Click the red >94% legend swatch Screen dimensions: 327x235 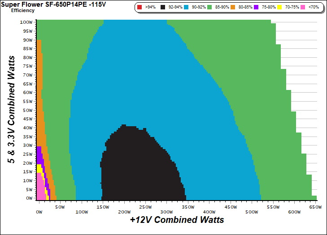point(140,8)
